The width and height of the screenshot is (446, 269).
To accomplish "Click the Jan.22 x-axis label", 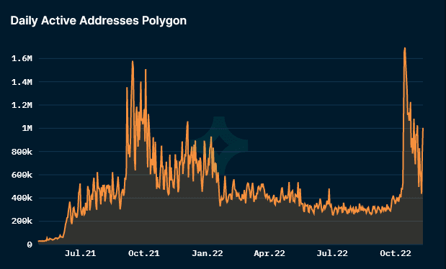I will click(x=207, y=253).
